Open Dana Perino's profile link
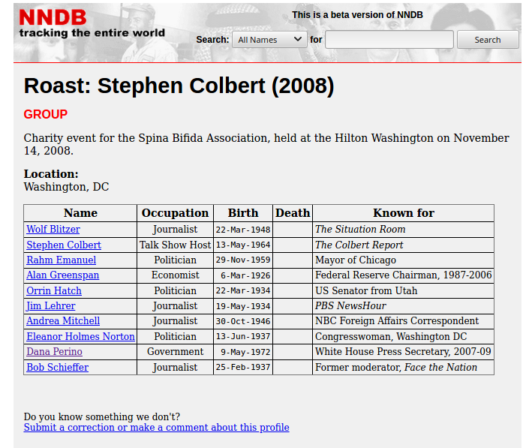The image size is (529, 448). pyautogui.click(x=54, y=351)
